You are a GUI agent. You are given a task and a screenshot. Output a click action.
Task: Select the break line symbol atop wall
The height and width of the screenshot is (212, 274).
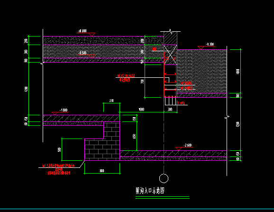[x=171, y=31]
